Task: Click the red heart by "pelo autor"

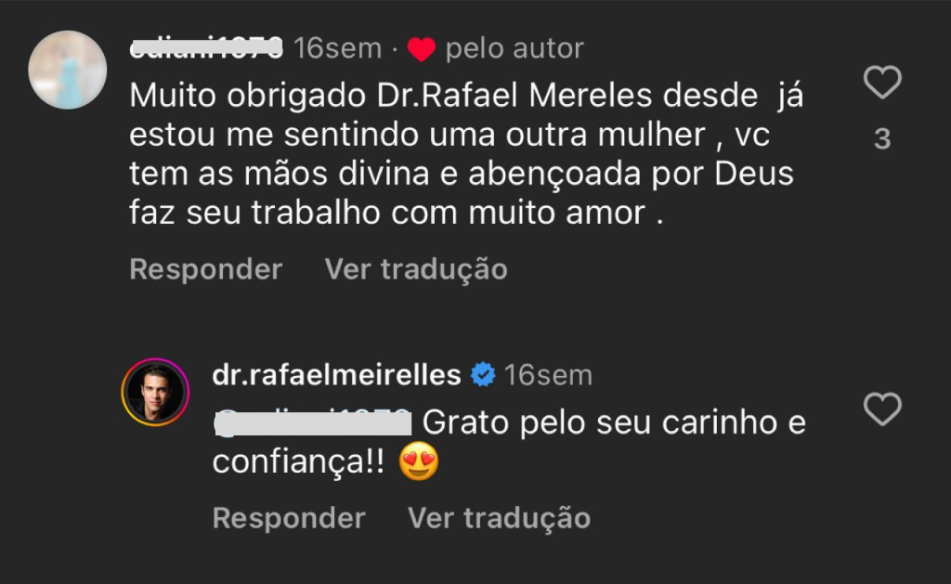Action: pos(422,49)
